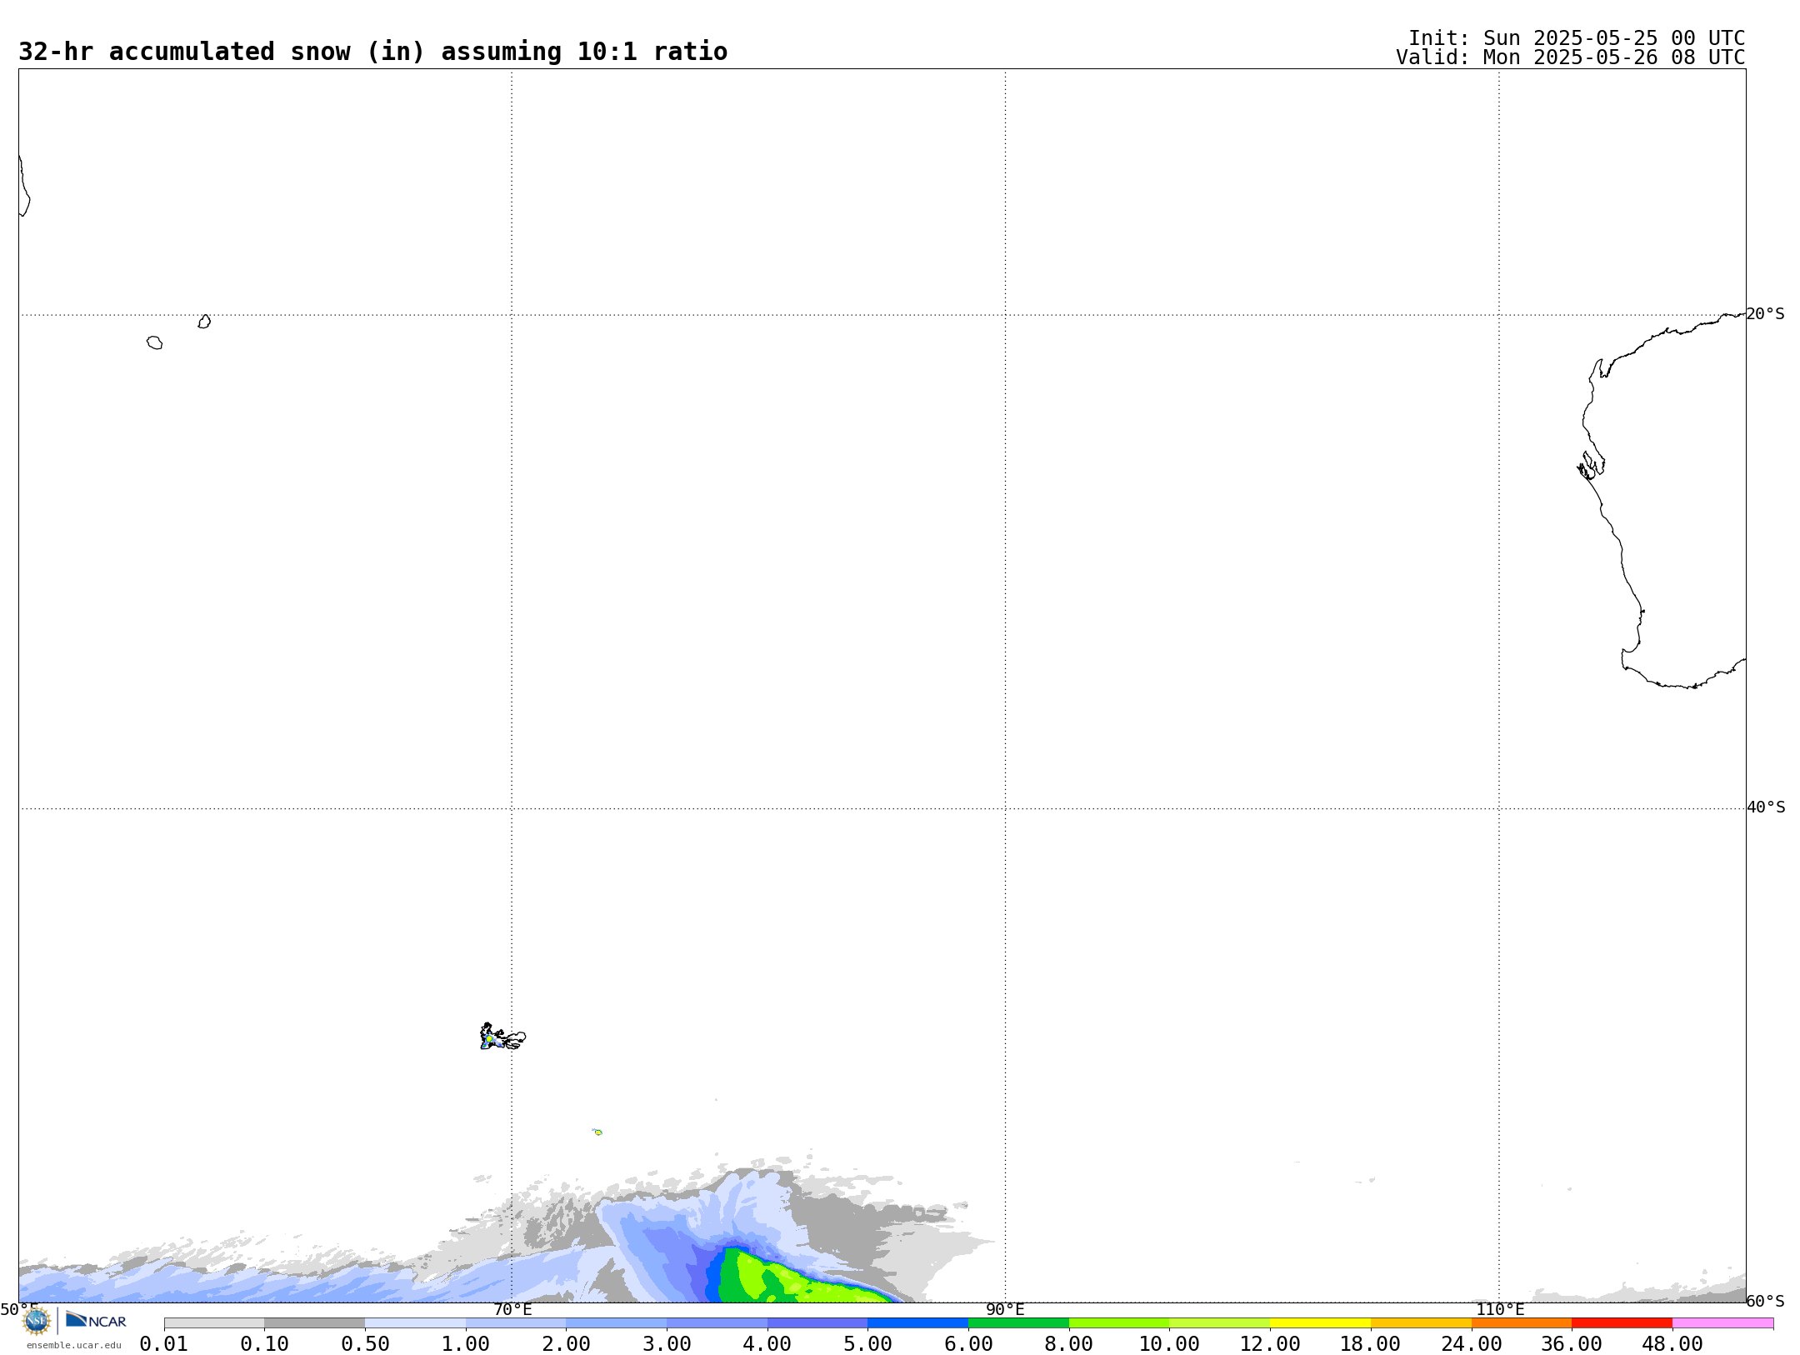Click the 36.00 colorbar tick label

(x=1572, y=1344)
